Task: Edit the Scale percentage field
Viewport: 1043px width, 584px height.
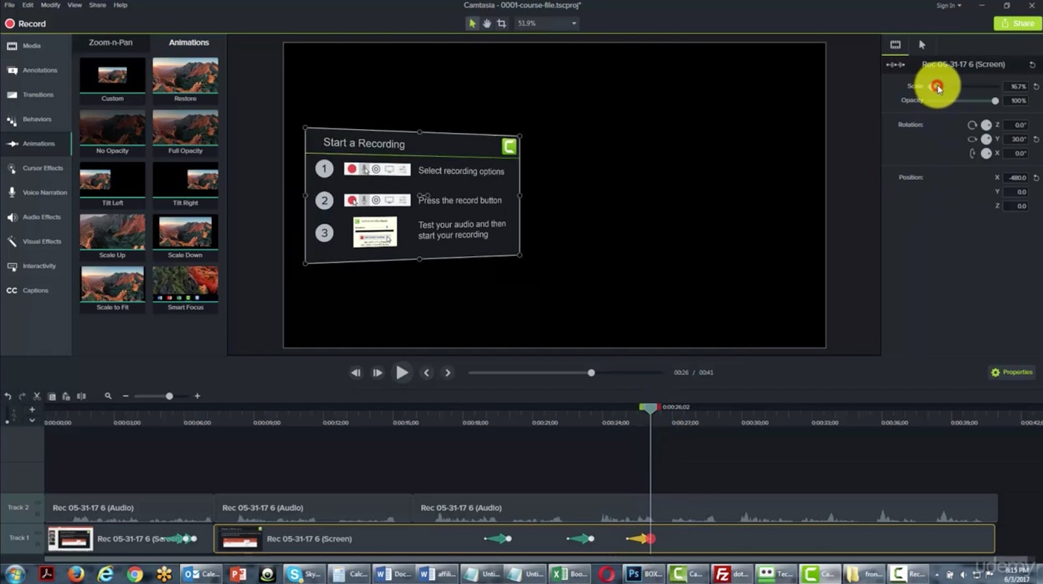Action: 1016,86
